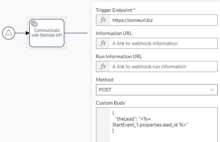Select the Communicate with Remote API task

tap(47, 33)
